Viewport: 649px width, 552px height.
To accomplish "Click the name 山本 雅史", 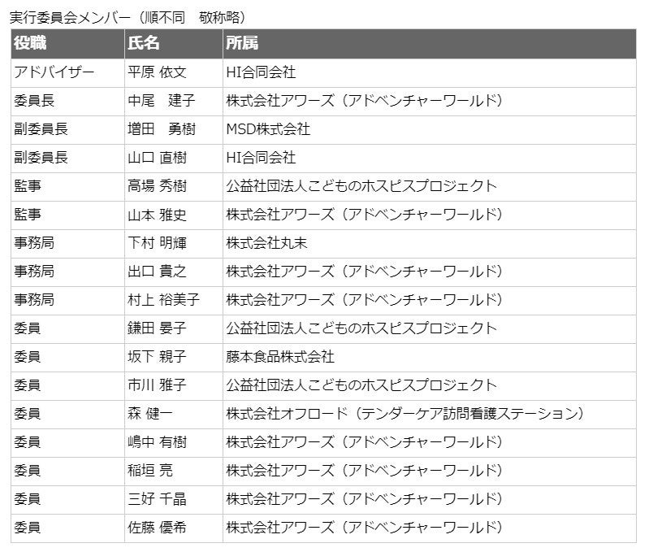I will [157, 215].
